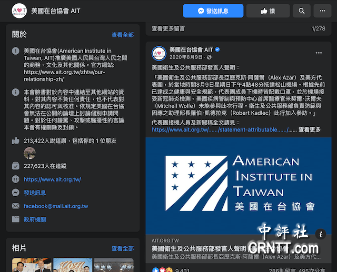Click the category folder icon beside 政府機關

pyautogui.click(x=15, y=219)
